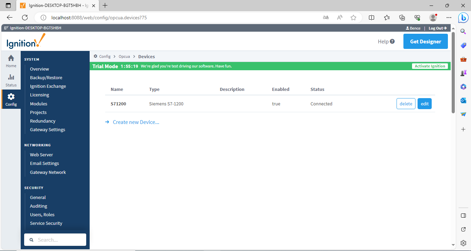The image size is (471, 251).
Task: Open a new browser tab
Action: click(x=105, y=6)
